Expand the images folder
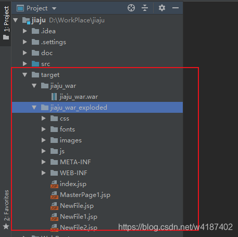 tap(44, 140)
